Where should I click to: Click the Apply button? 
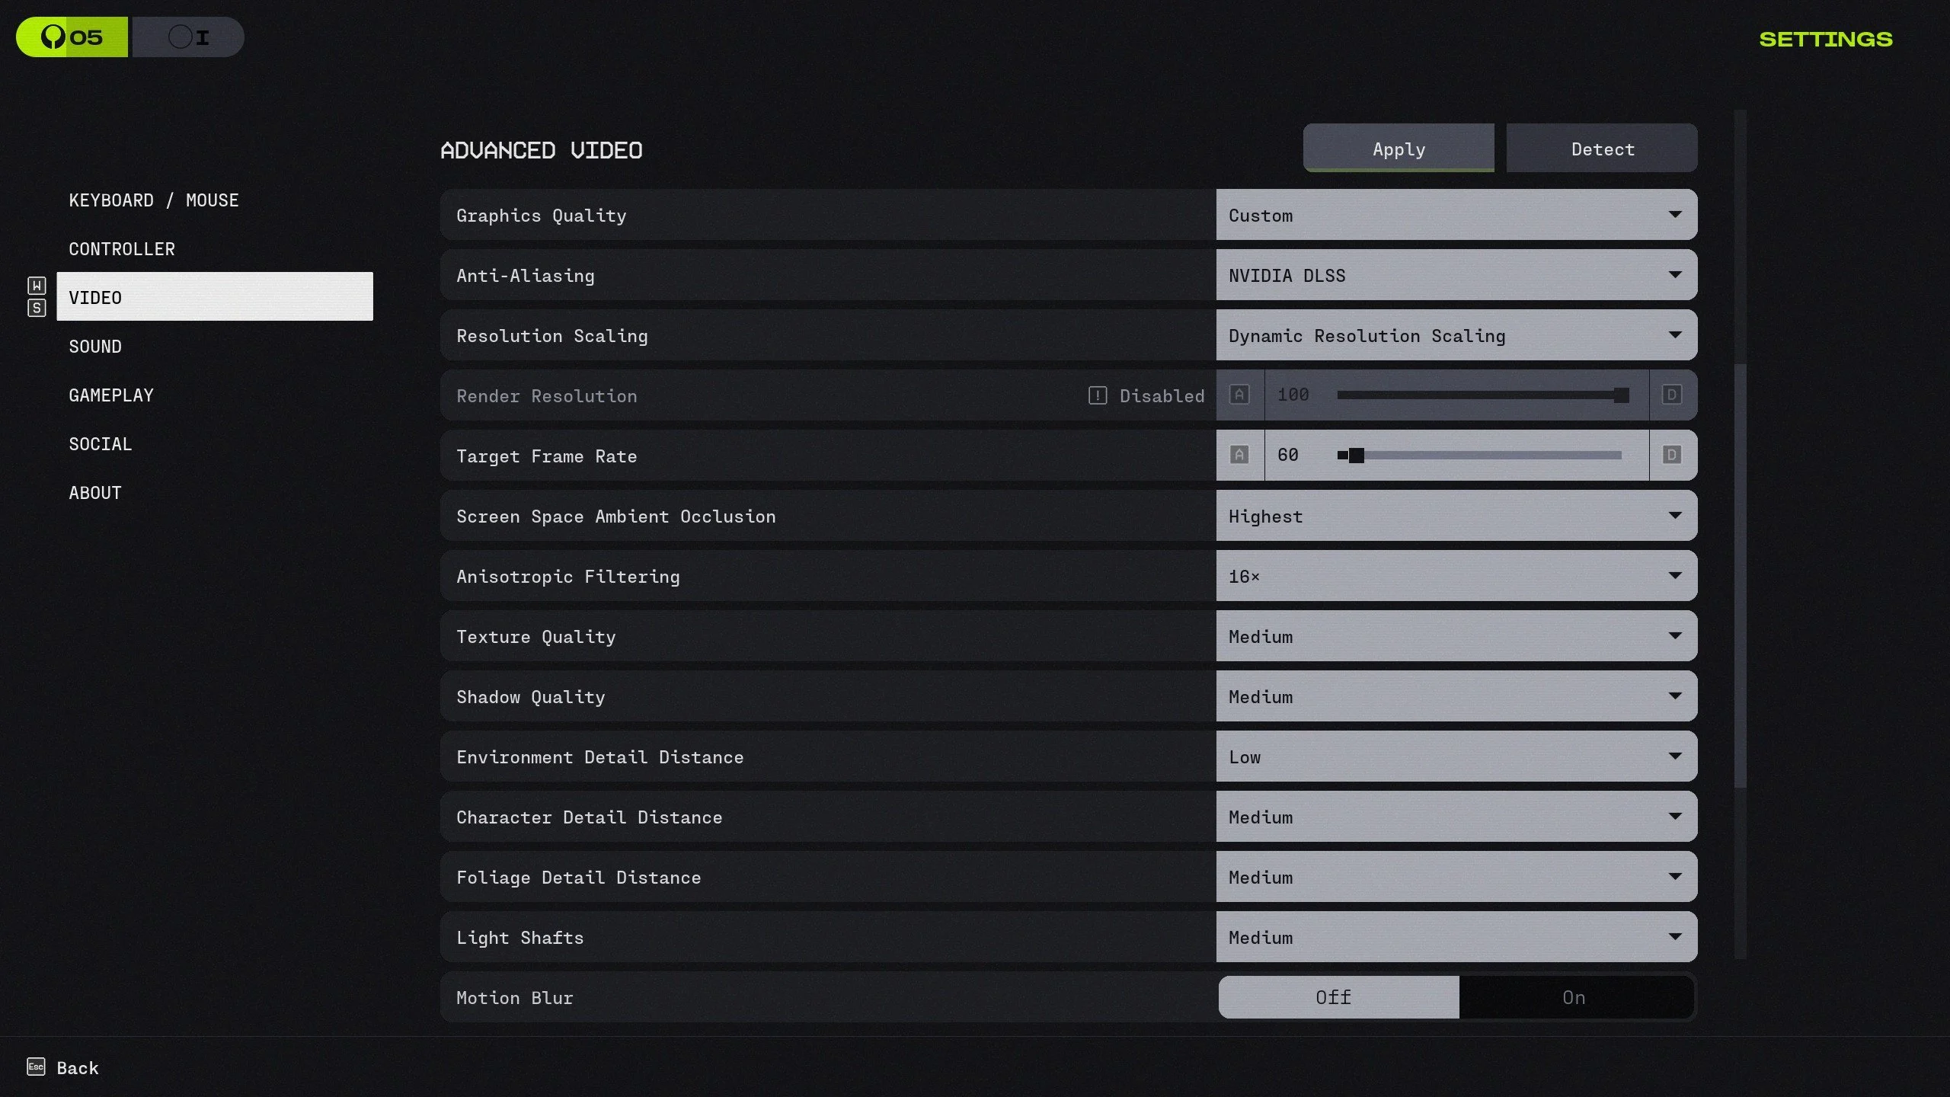tap(1398, 149)
